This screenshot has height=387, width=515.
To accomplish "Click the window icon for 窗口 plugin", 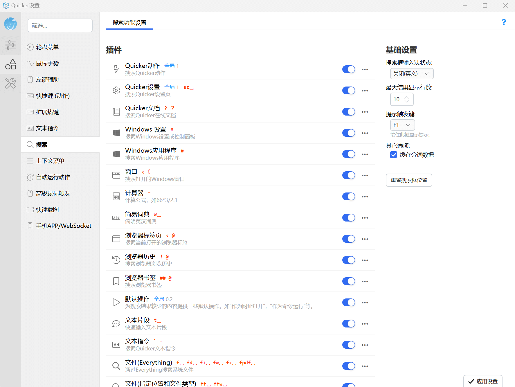I will click(x=116, y=175).
